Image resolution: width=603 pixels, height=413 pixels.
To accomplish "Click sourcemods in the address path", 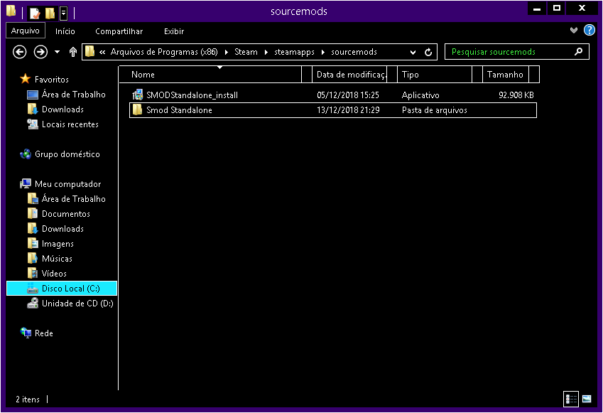I will (x=354, y=52).
